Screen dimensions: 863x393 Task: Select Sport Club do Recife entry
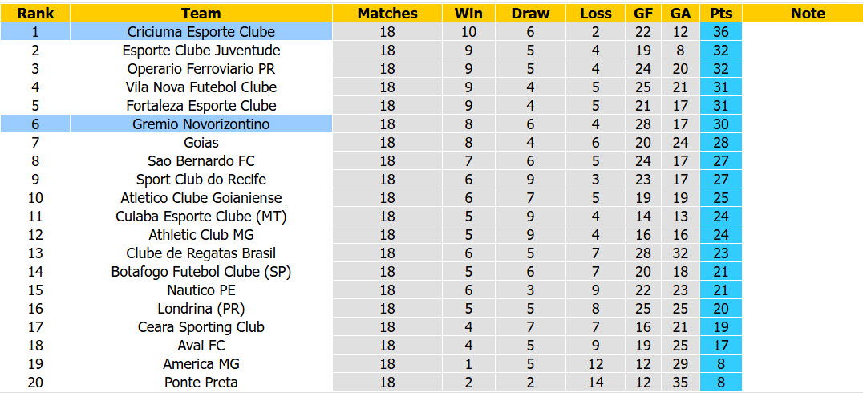point(201,180)
